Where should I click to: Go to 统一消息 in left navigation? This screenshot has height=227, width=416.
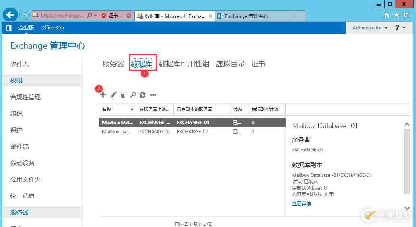pos(22,196)
